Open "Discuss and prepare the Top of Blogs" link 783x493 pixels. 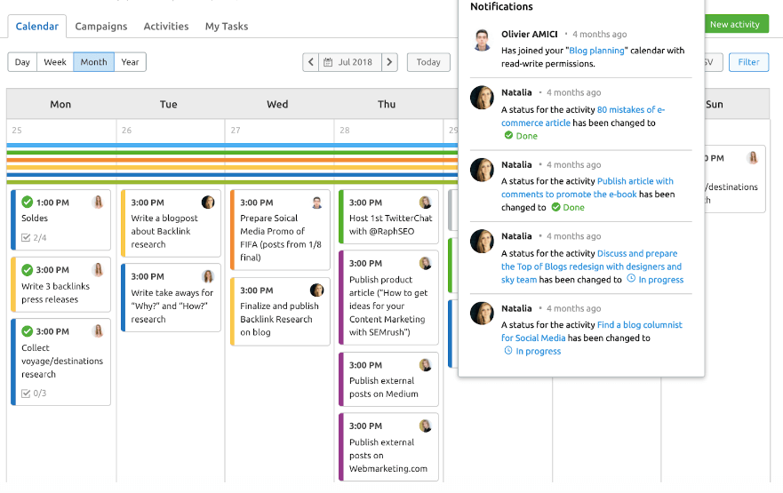(591, 266)
